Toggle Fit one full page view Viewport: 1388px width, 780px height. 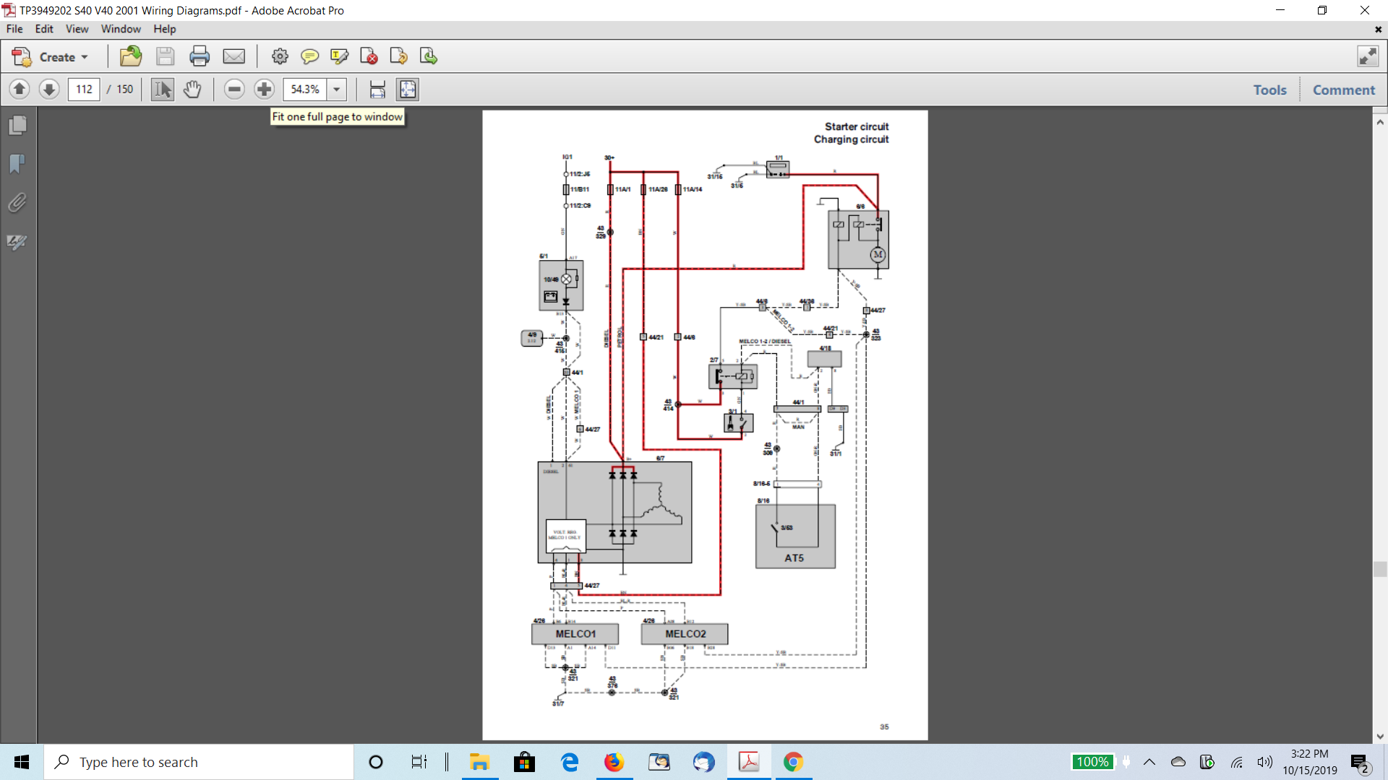408,89
